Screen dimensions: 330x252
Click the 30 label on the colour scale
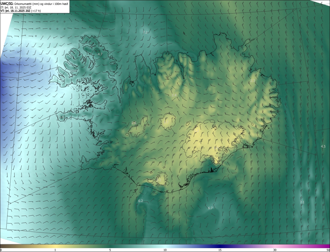275,250
